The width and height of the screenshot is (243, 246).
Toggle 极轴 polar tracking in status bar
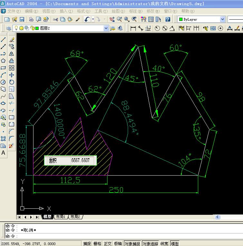(x=118, y=244)
